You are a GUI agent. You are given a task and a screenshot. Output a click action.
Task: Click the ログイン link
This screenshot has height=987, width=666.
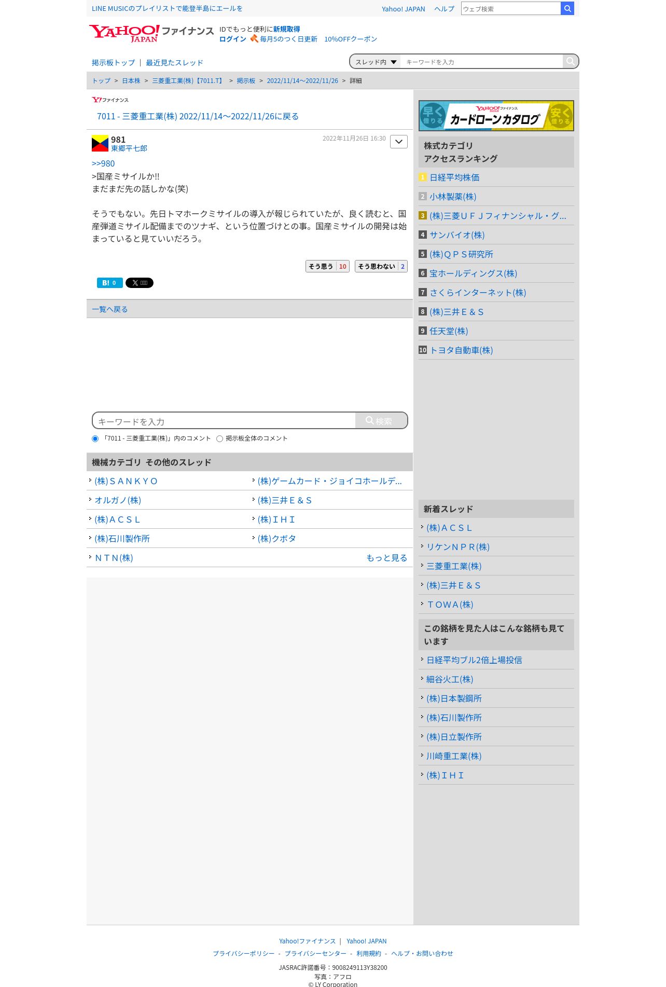tap(233, 39)
